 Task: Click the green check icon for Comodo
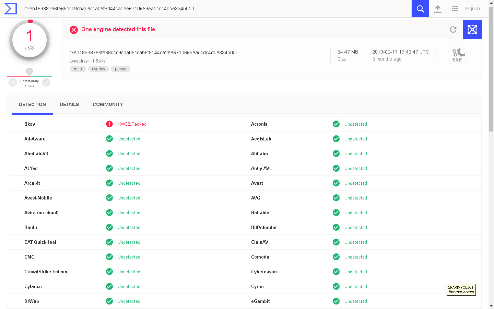[x=336, y=257]
